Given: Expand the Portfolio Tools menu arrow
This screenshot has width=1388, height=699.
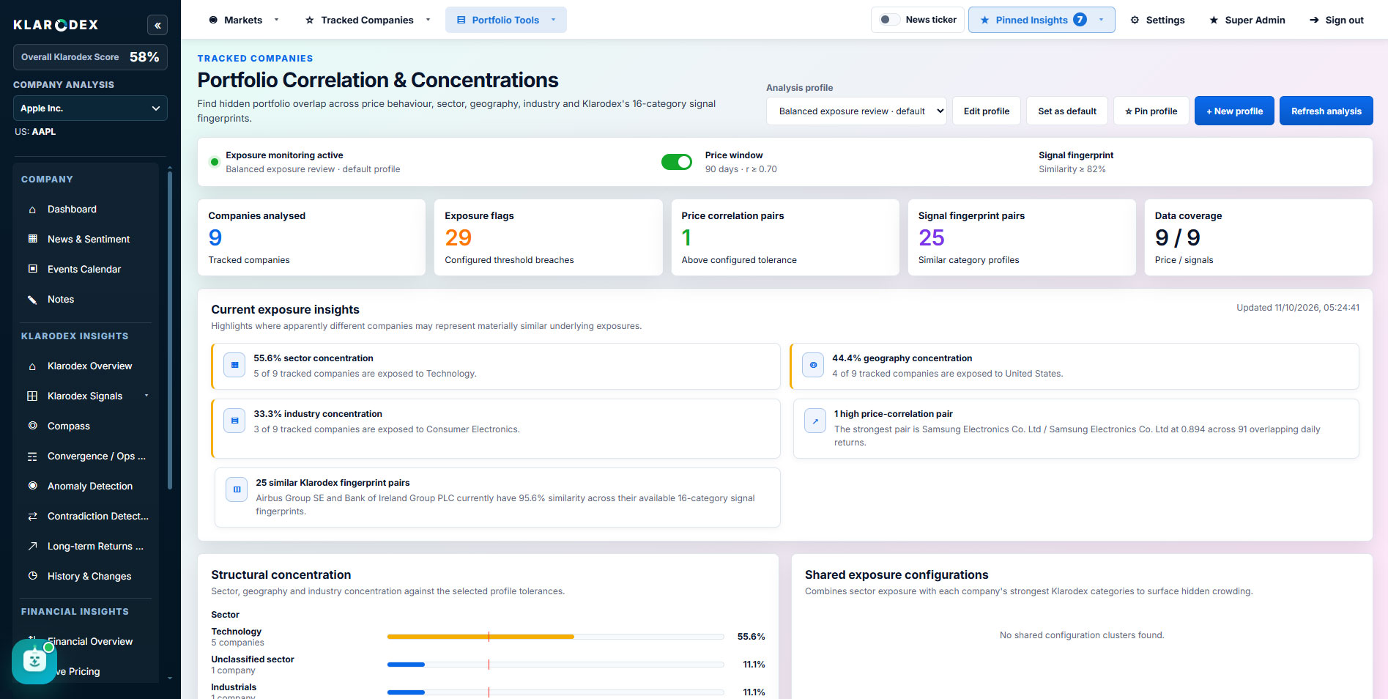Looking at the screenshot, I should (x=553, y=20).
